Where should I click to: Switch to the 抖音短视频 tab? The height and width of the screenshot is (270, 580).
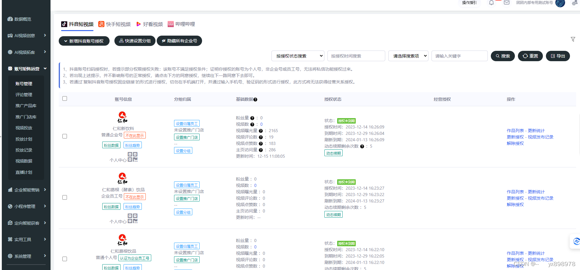(x=77, y=24)
